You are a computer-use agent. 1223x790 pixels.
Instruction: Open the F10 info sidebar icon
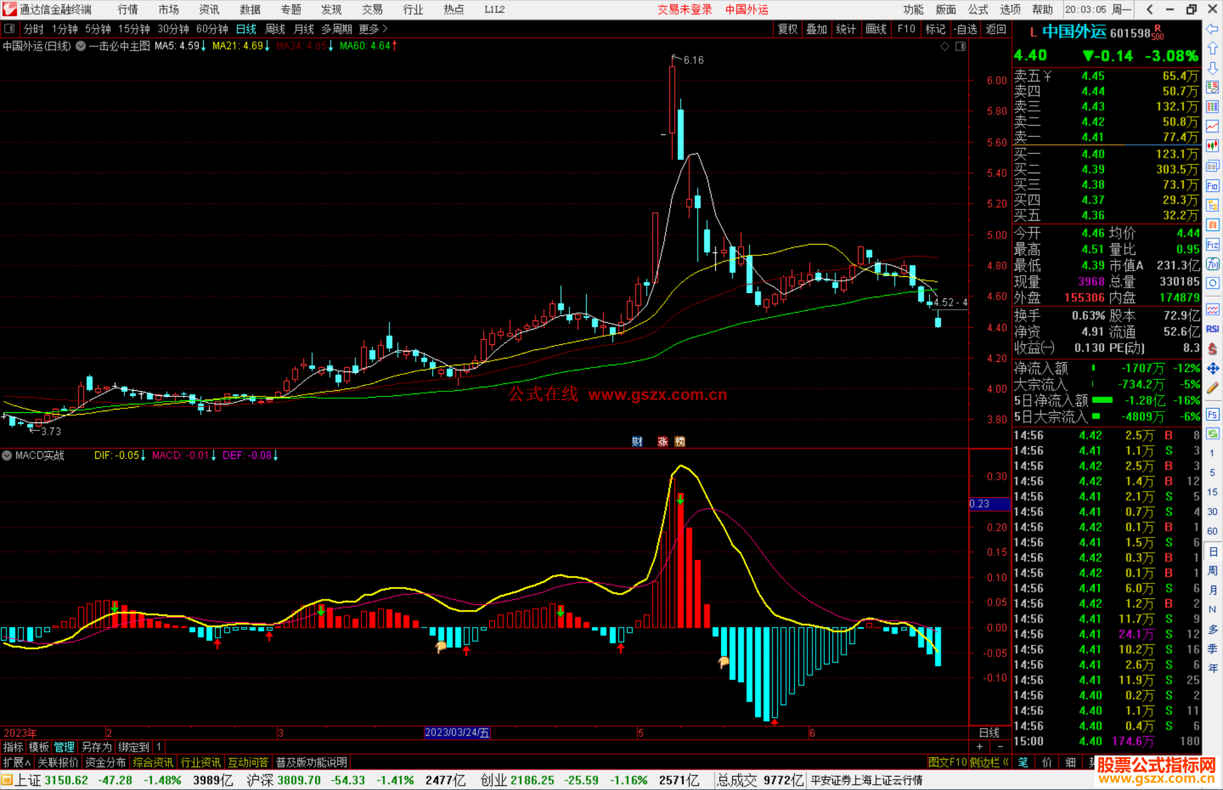pos(1212,186)
